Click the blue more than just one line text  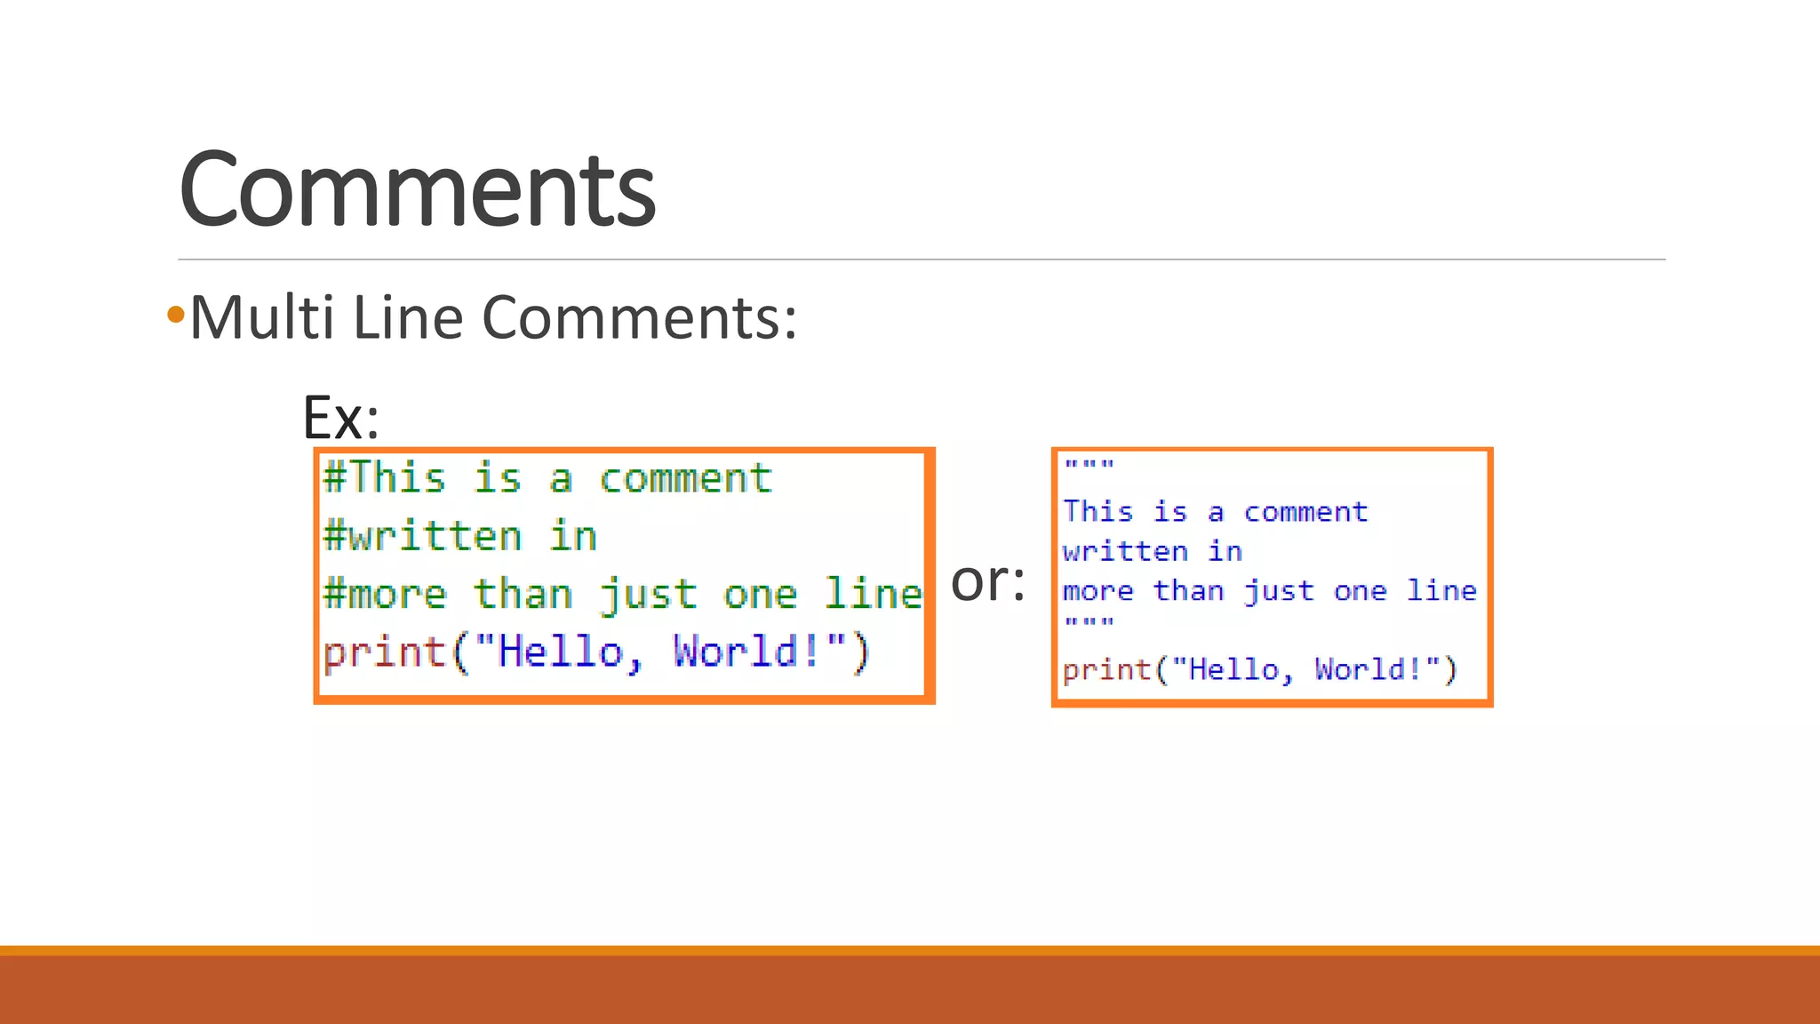[x=1269, y=591]
